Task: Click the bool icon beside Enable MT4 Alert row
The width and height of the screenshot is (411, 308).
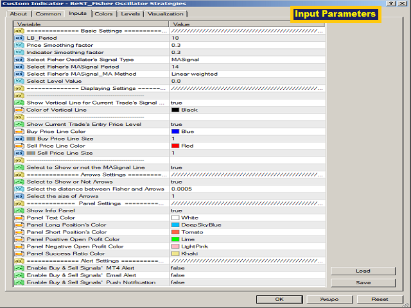Action: click(19, 268)
